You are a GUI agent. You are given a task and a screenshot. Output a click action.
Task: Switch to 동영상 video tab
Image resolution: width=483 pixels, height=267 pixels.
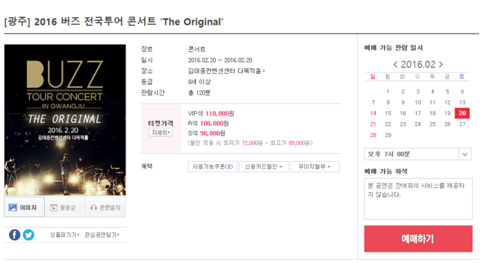pyautogui.click(x=65, y=207)
